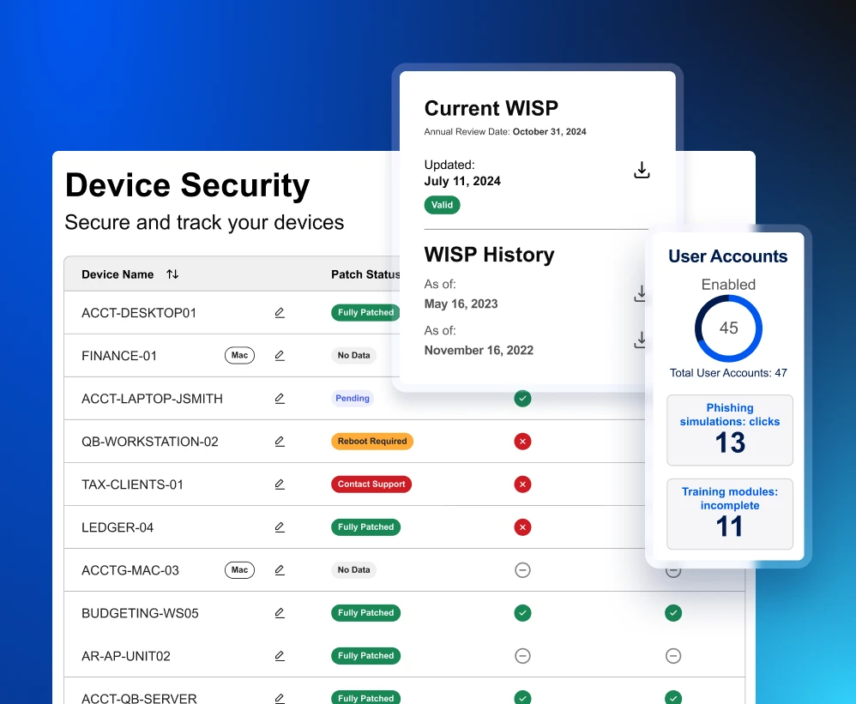This screenshot has height=704, width=856.
Task: Click the Enabled accounts progress ring
Action: tap(728, 328)
